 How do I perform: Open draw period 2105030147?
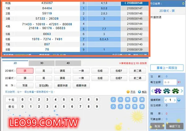(135, 8)
